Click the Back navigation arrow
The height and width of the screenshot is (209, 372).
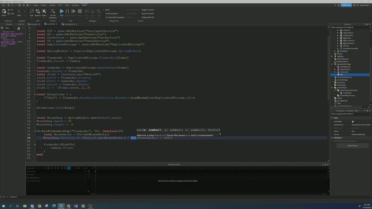pyautogui.click(x=19, y=11)
